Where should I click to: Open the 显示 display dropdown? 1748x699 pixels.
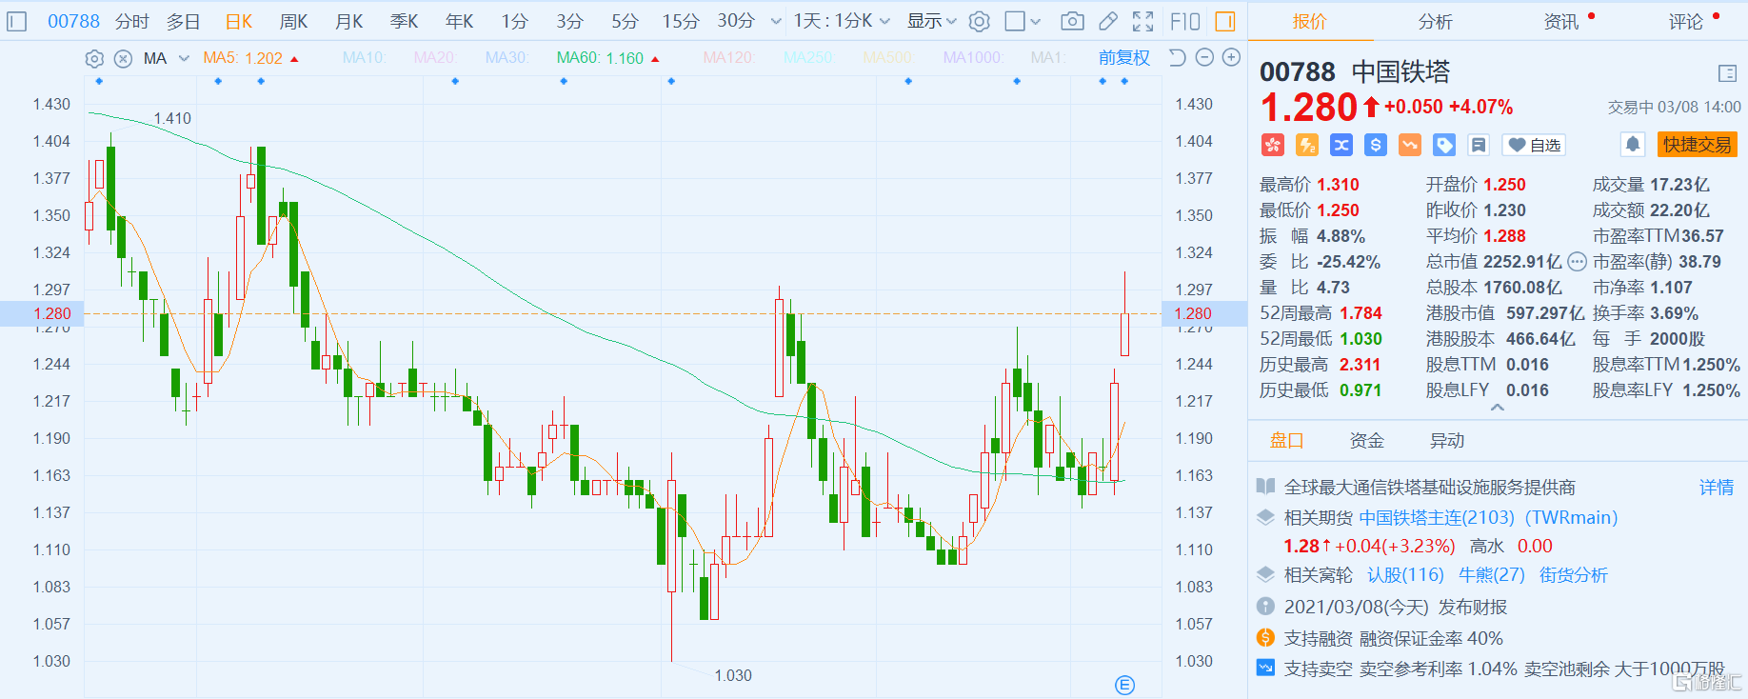coord(931,21)
